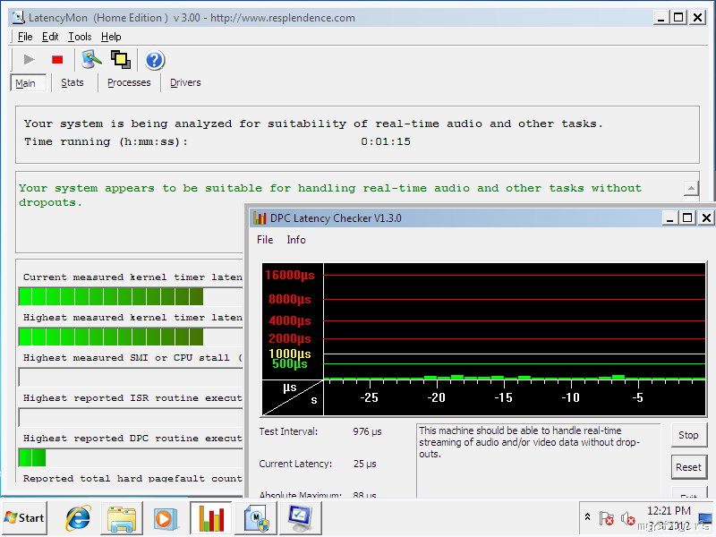This screenshot has height=537, width=716.
Task: Click the 4000µs label on latency graph
Action: [x=289, y=321]
